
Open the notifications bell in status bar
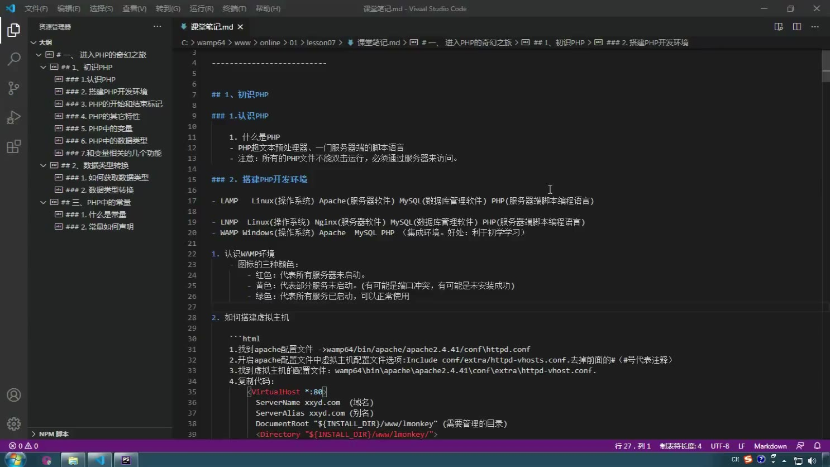817,446
